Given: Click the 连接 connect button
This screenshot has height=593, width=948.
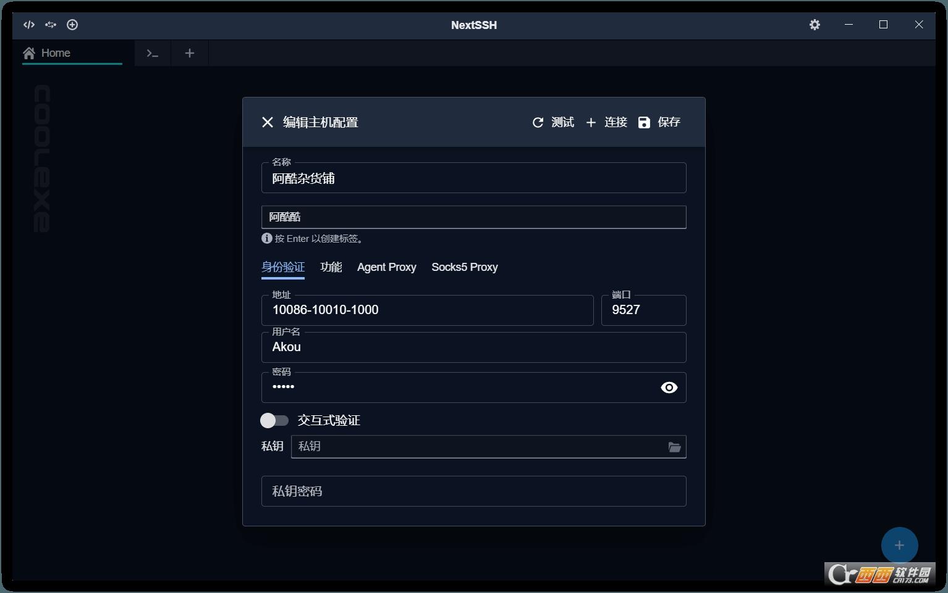Looking at the screenshot, I should click(x=606, y=122).
